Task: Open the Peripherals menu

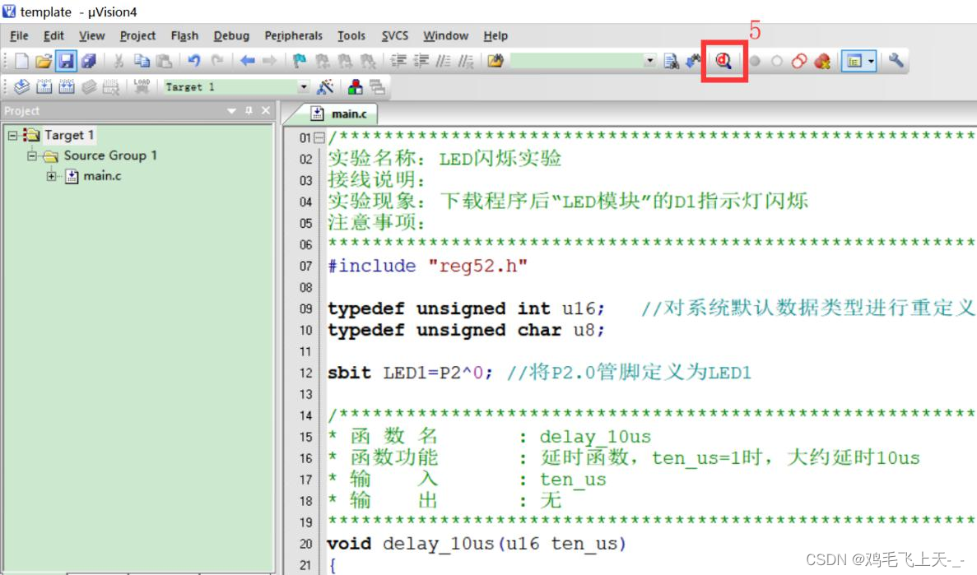Action: point(294,35)
